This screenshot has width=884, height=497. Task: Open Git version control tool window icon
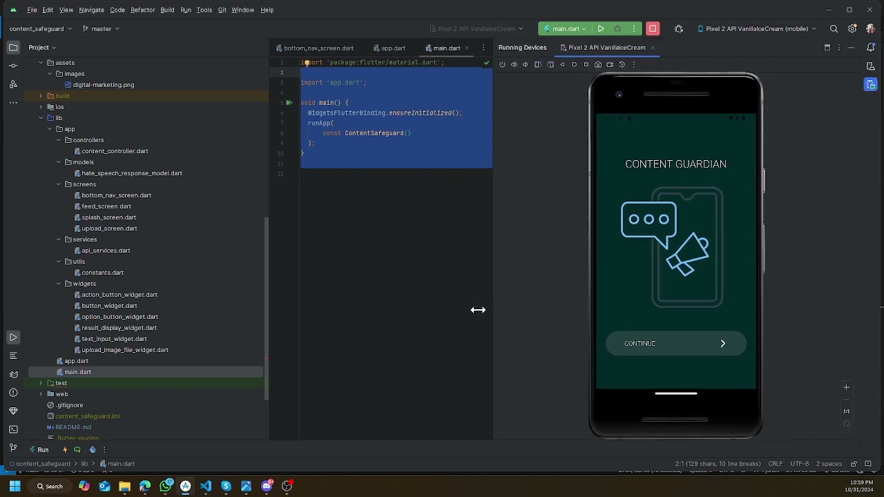tap(13, 447)
